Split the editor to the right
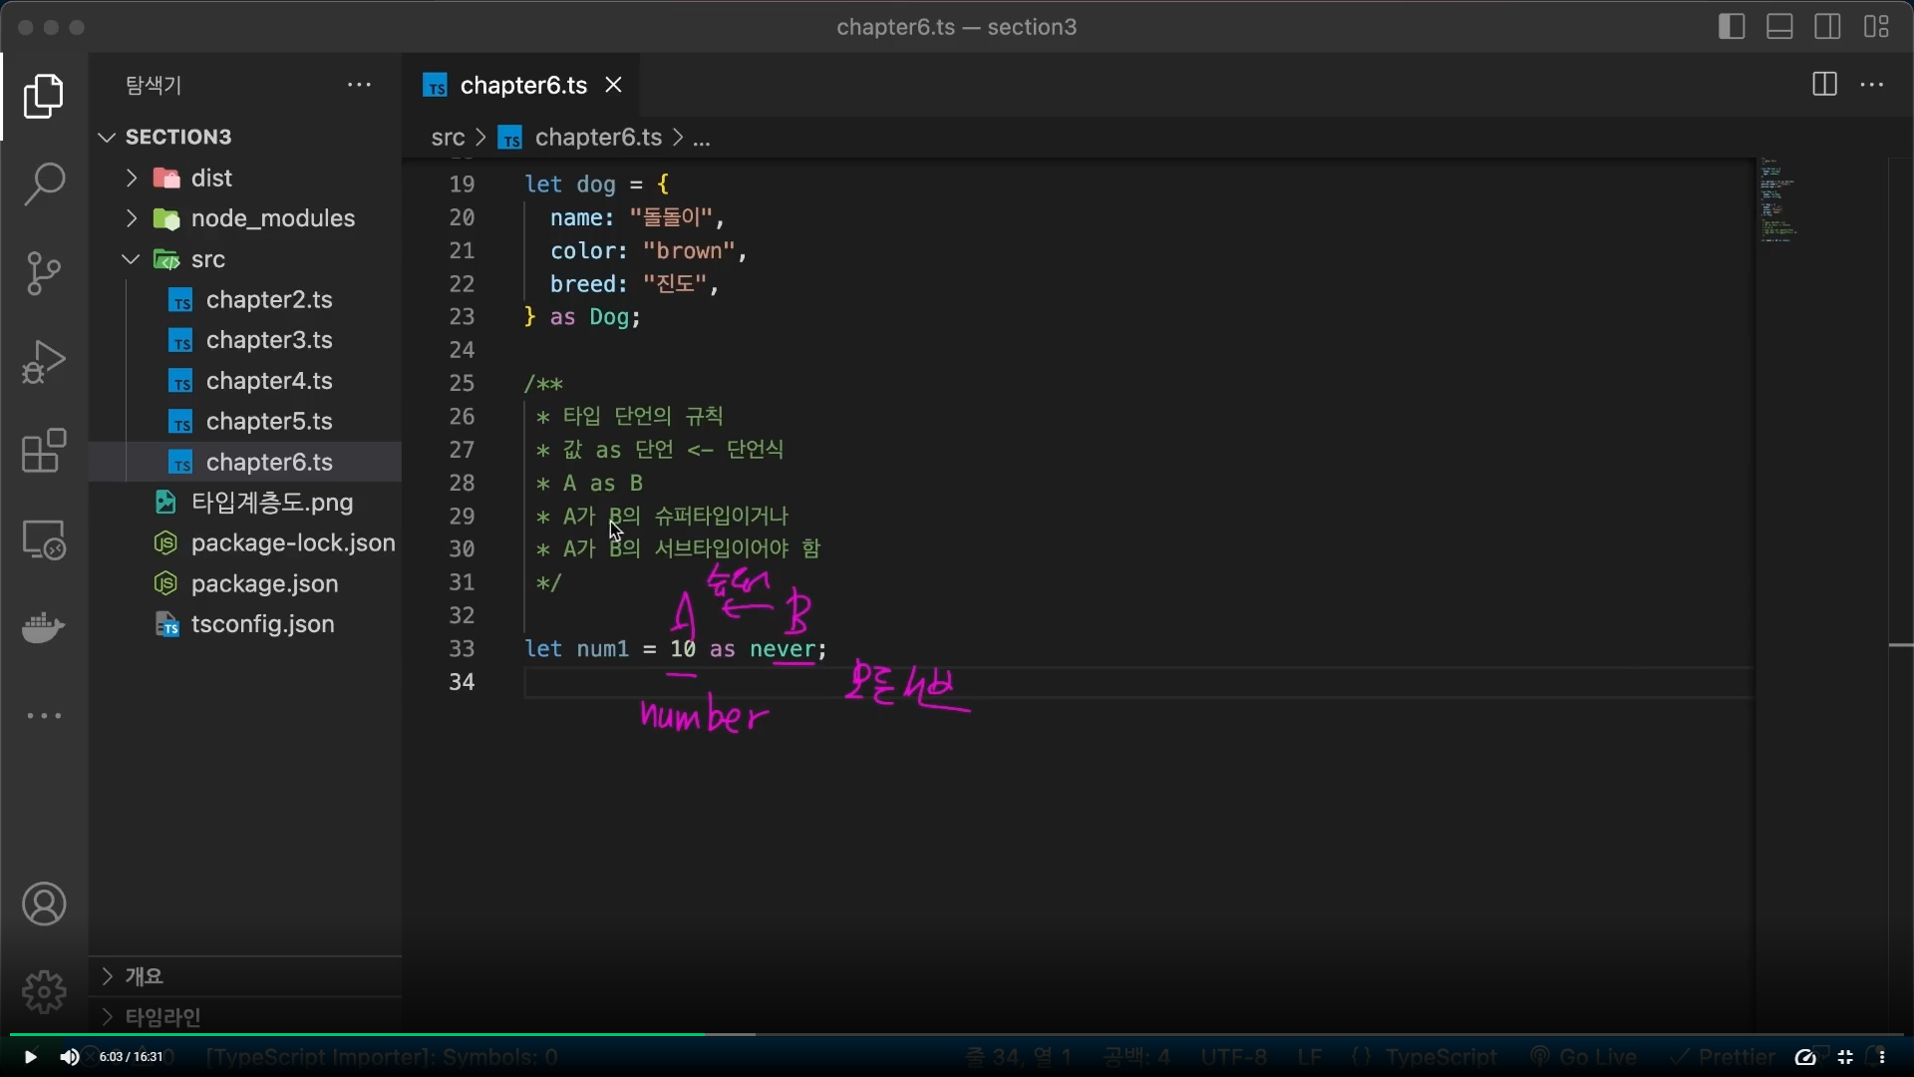This screenshot has height=1077, width=1914. point(1824,85)
